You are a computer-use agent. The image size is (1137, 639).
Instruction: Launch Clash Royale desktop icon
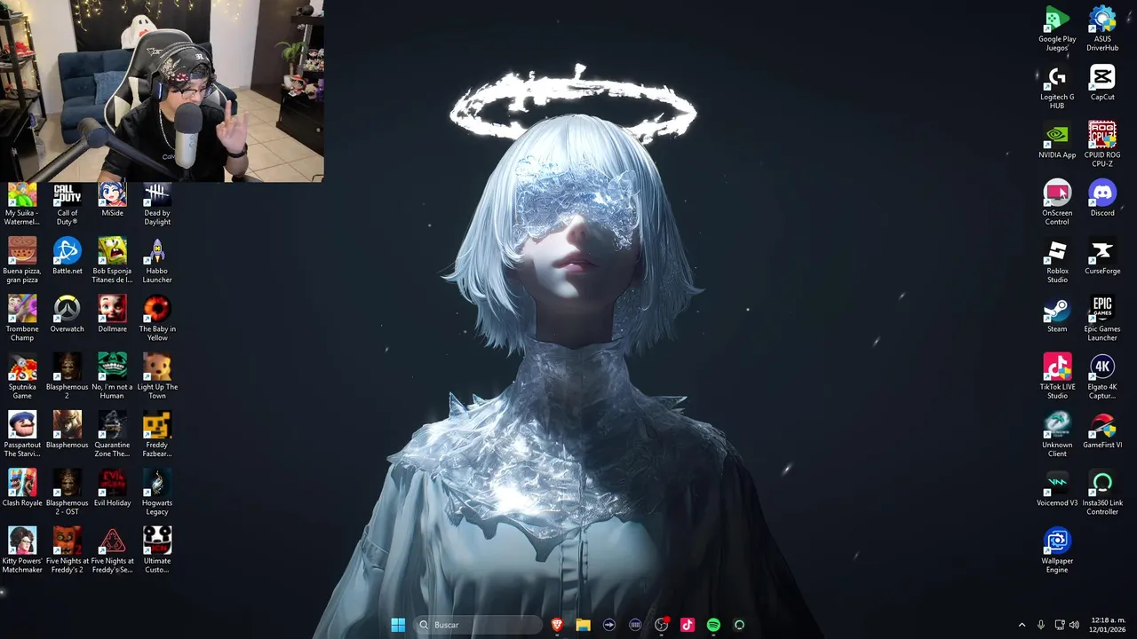point(22,489)
